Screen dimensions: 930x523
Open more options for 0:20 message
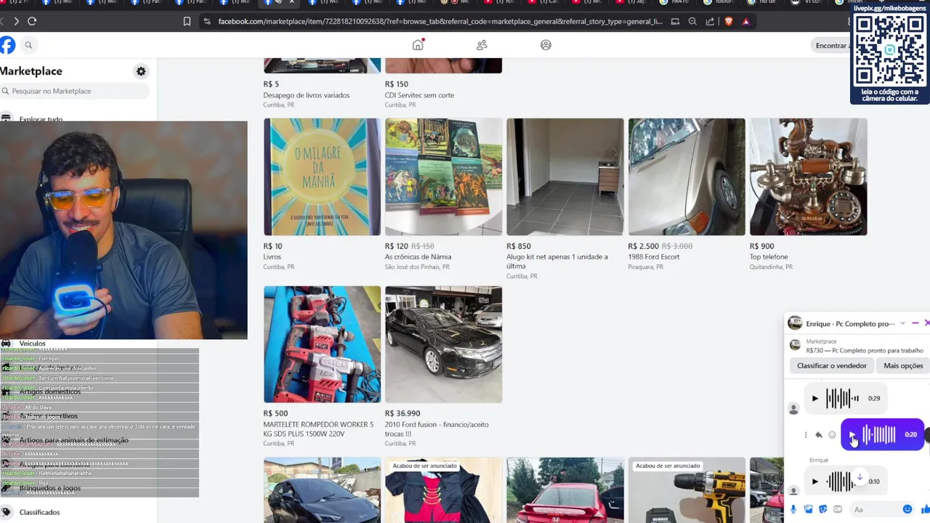pyautogui.click(x=806, y=434)
